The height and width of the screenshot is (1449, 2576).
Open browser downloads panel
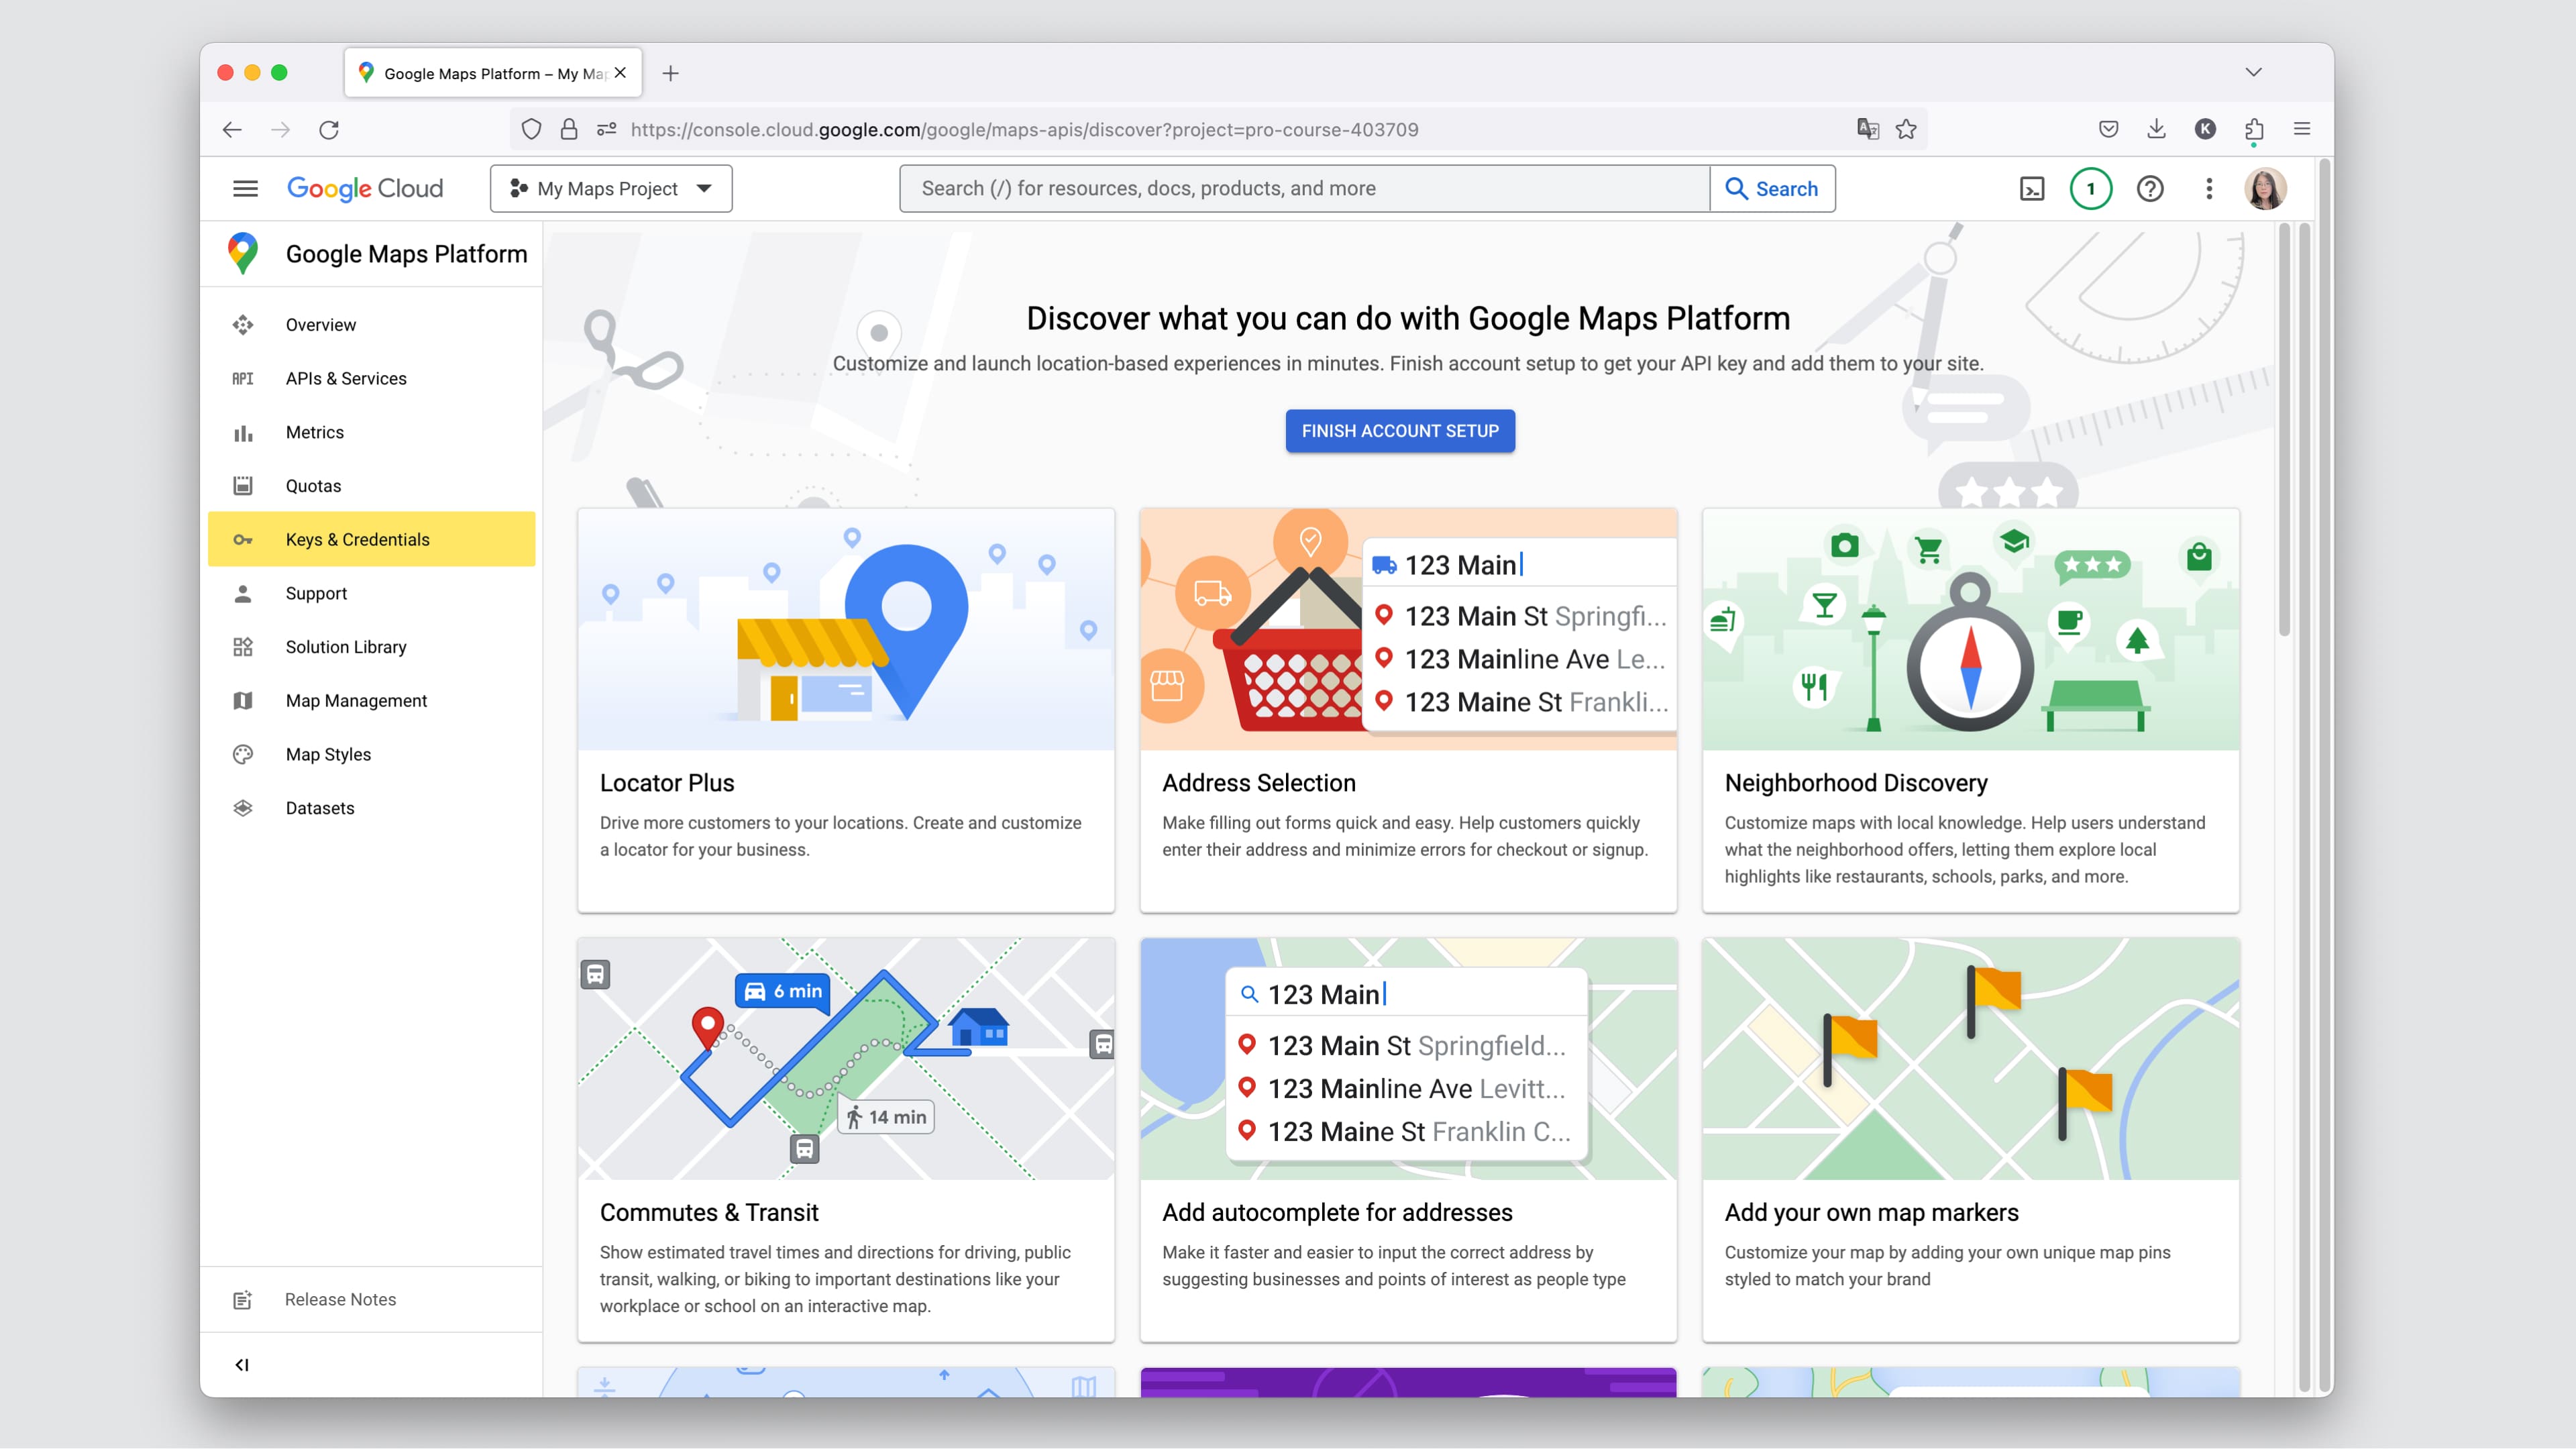(x=2157, y=129)
